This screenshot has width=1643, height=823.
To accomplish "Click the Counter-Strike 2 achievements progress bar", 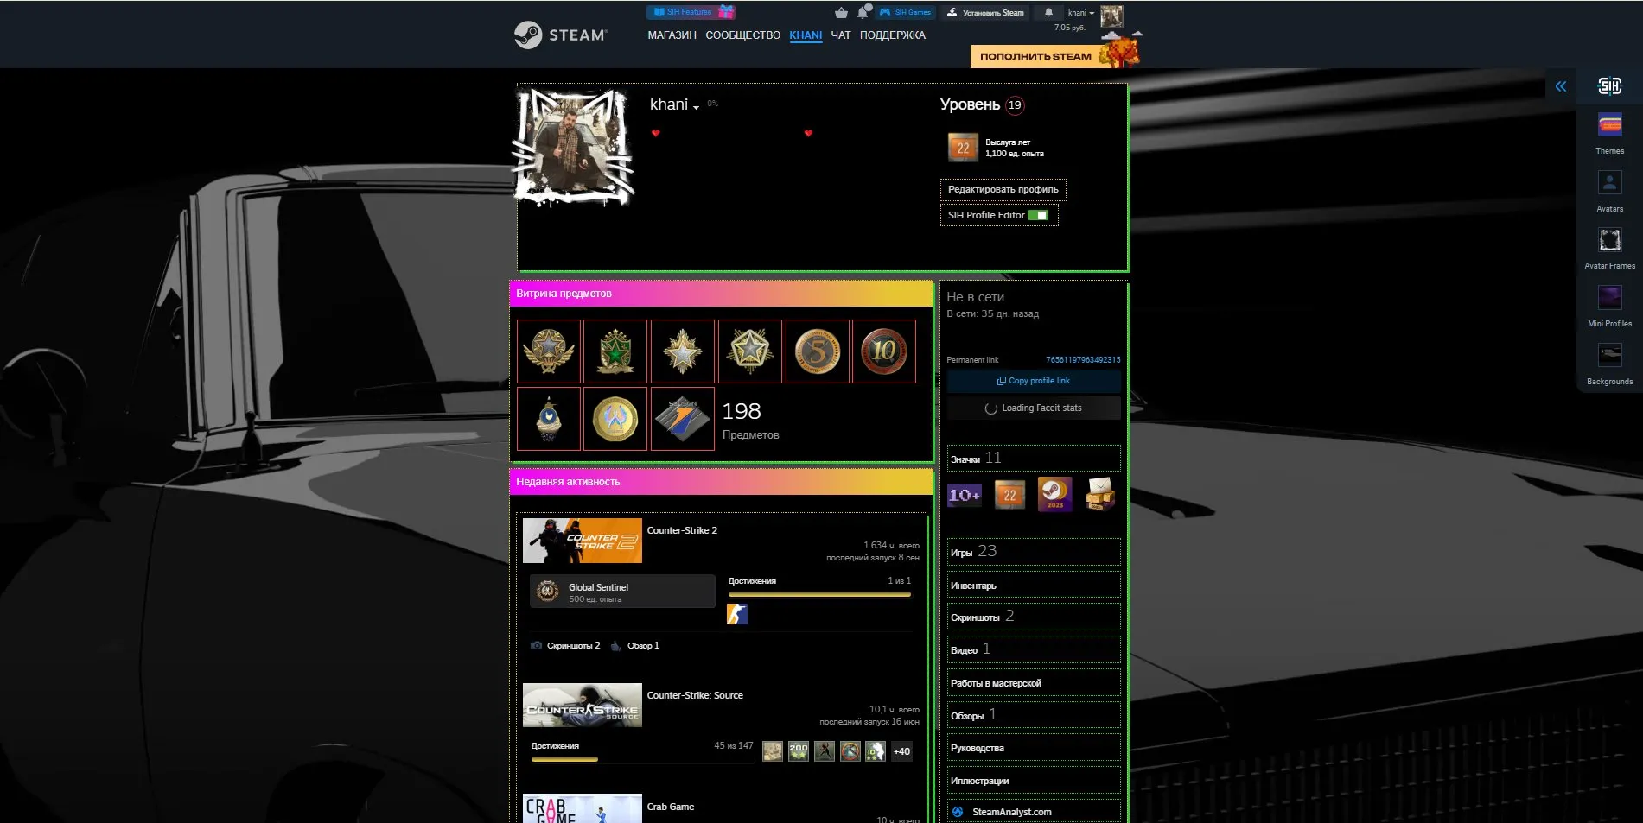I will [x=819, y=594].
